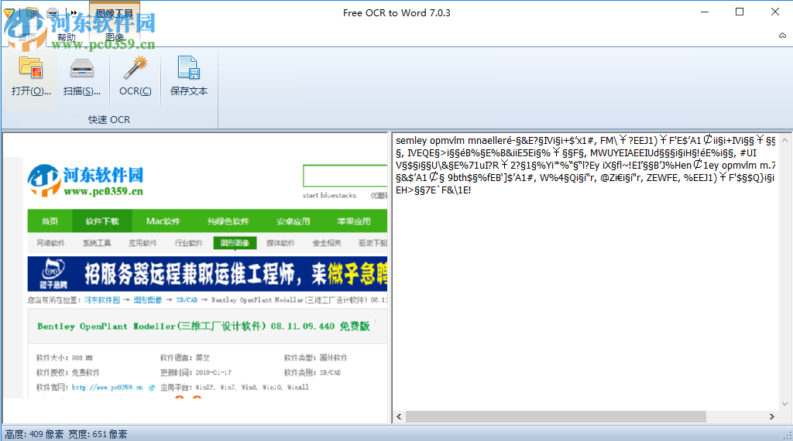
Task: Click the last text line "EH>§§7E`F&\1E!"
Action: pos(433,190)
